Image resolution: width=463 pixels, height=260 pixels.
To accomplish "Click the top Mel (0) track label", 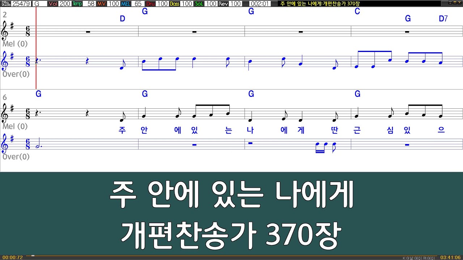I will click(15, 44).
